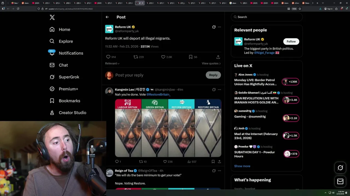
Task: Click Grok icon on Kangmin Lee's reply
Action: coord(214,90)
